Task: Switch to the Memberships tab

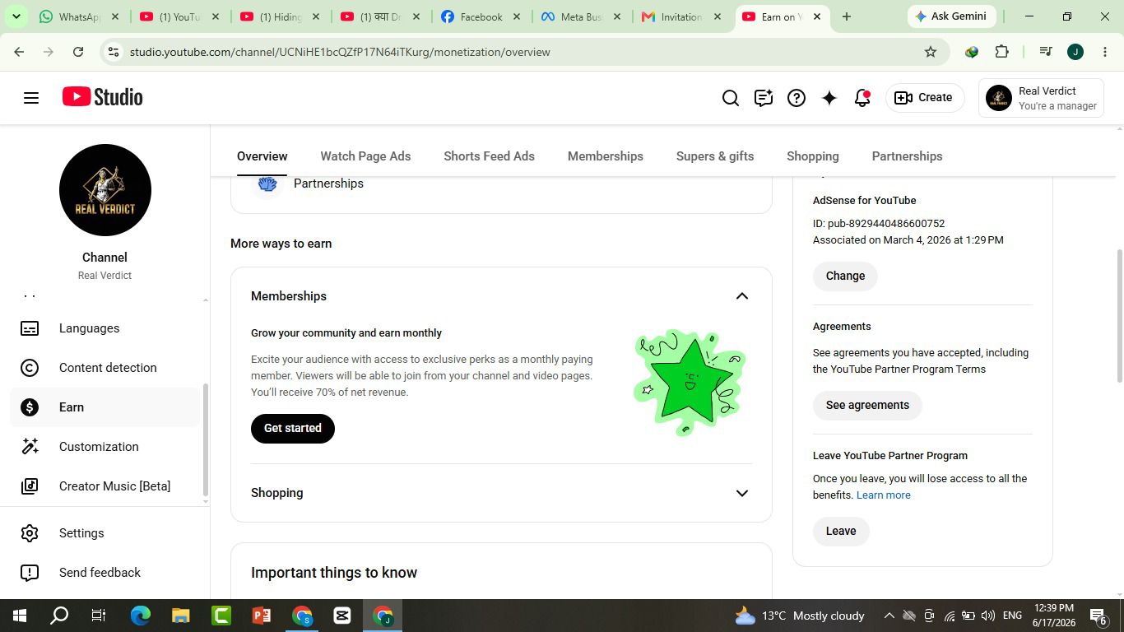Action: [x=606, y=156]
